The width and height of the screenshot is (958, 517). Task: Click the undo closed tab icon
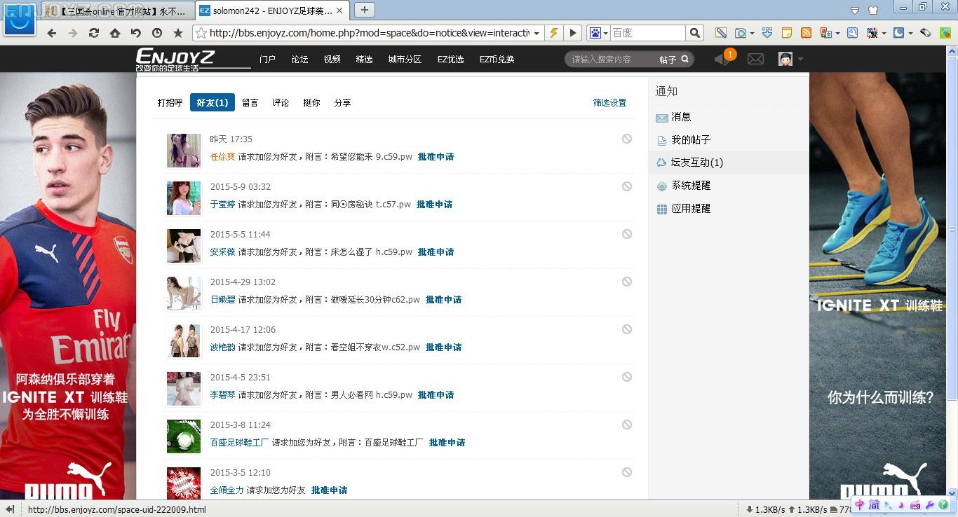[x=135, y=33]
